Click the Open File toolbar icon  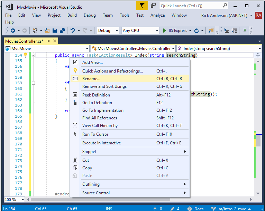click(x=47, y=31)
